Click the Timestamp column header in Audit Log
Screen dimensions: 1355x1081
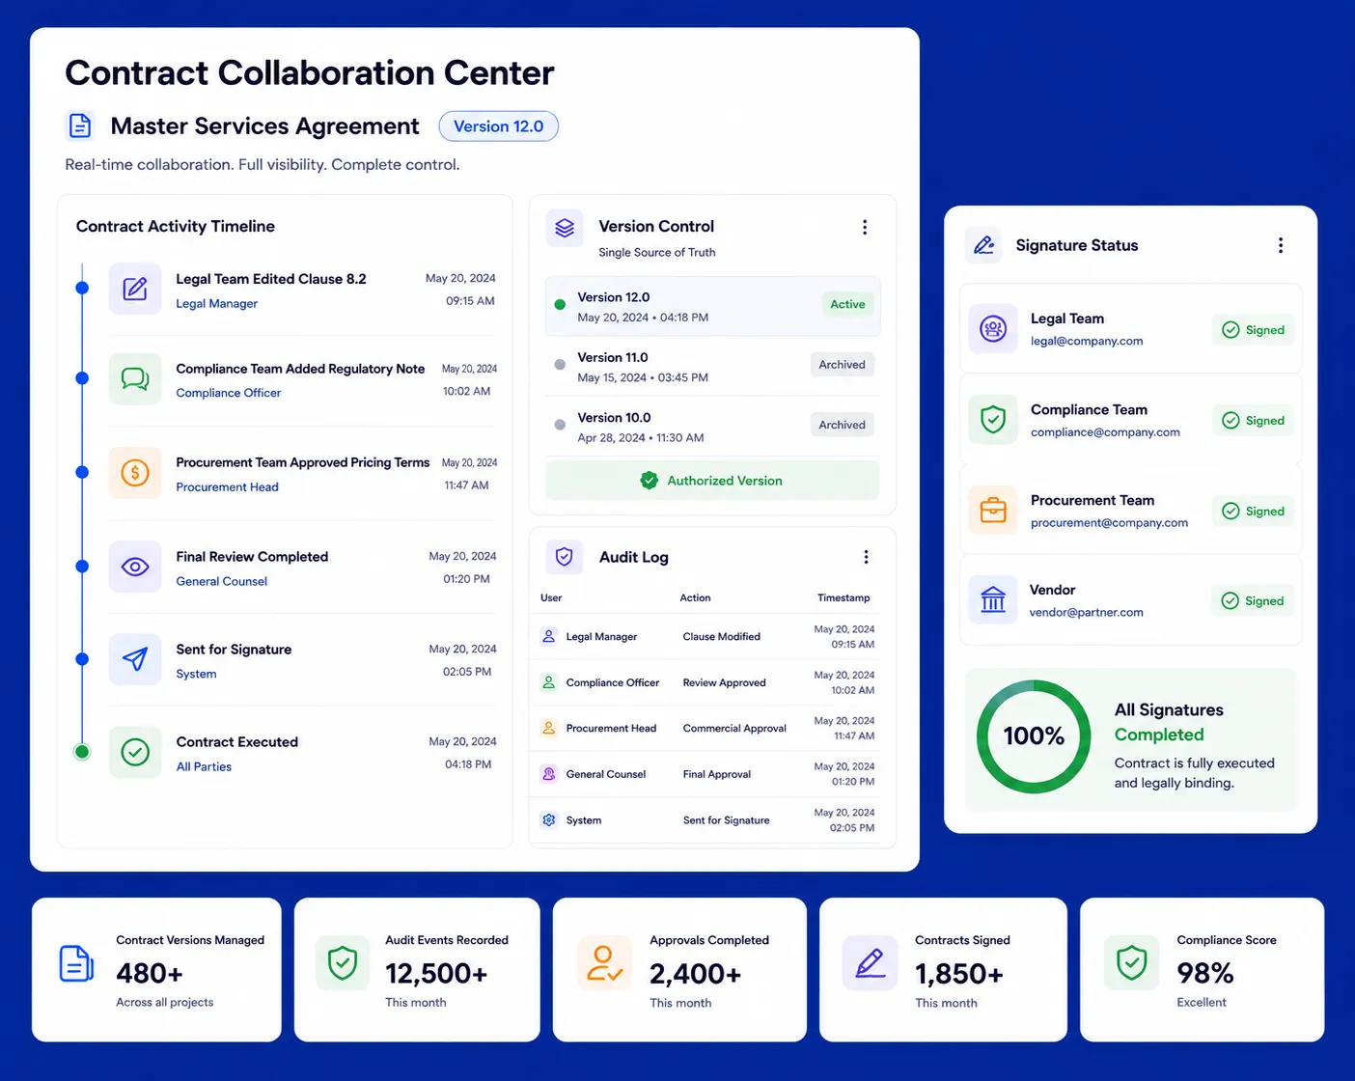(x=843, y=597)
